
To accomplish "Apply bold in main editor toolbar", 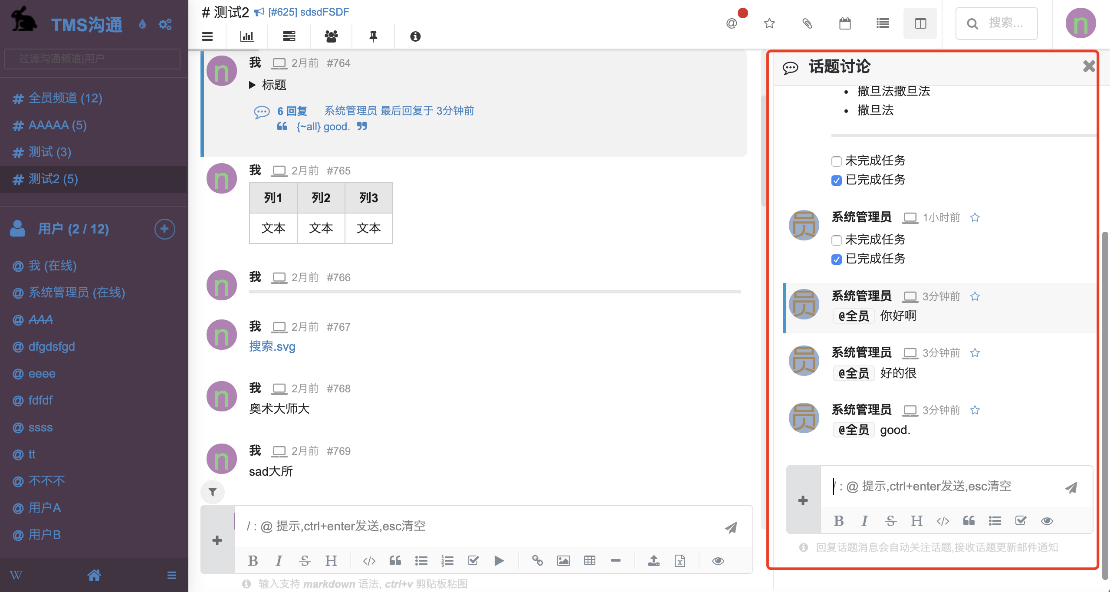I will click(x=253, y=561).
